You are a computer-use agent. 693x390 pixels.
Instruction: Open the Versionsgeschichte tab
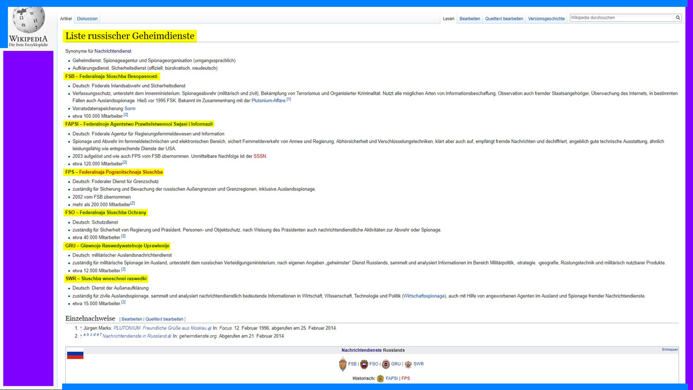point(546,18)
